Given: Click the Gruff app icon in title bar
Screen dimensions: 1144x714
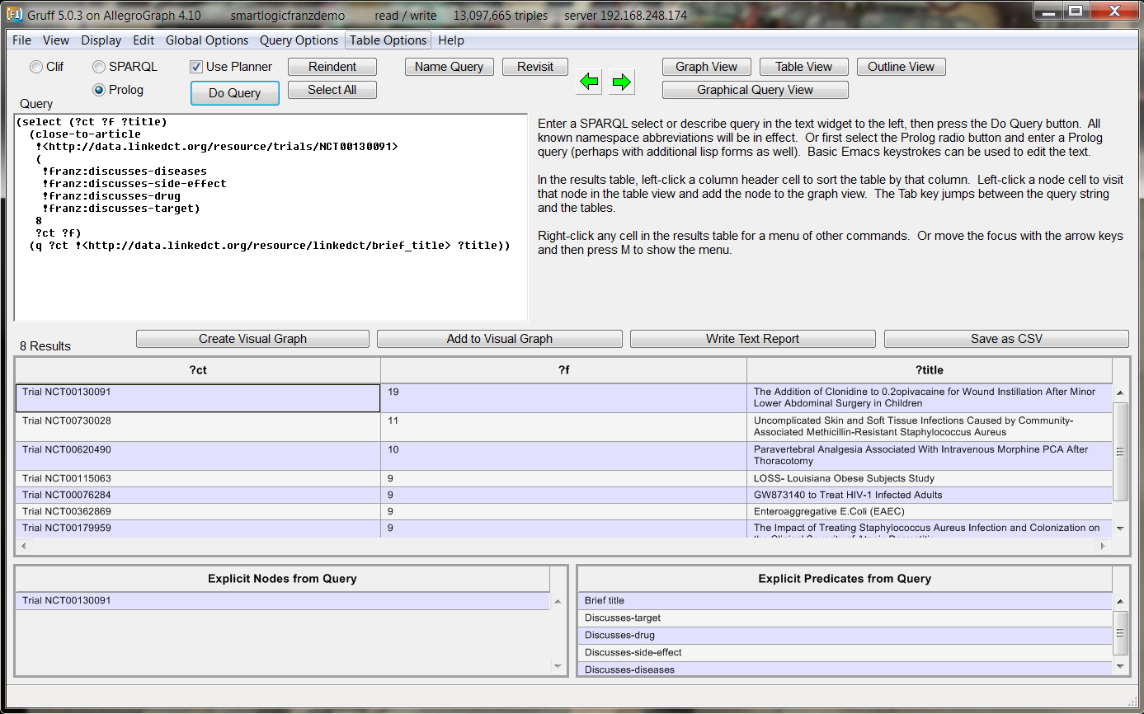Looking at the screenshot, I should coord(14,15).
